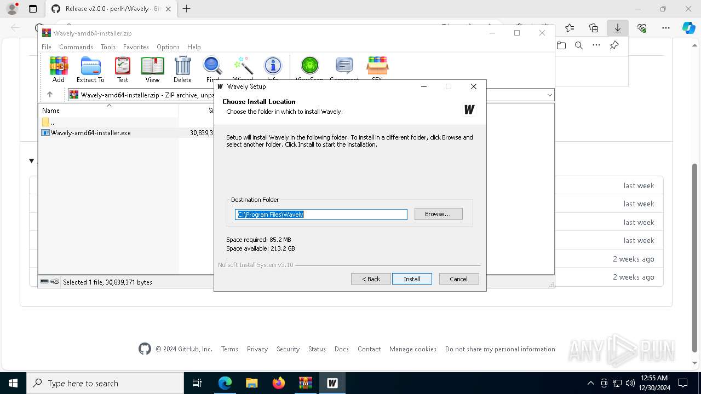Viewport: 701px width, 394px height.
Task: Click the Back button in setup
Action: coord(371,279)
